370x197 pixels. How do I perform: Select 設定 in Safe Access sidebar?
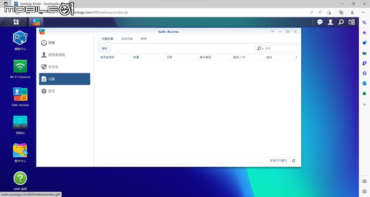(64, 91)
